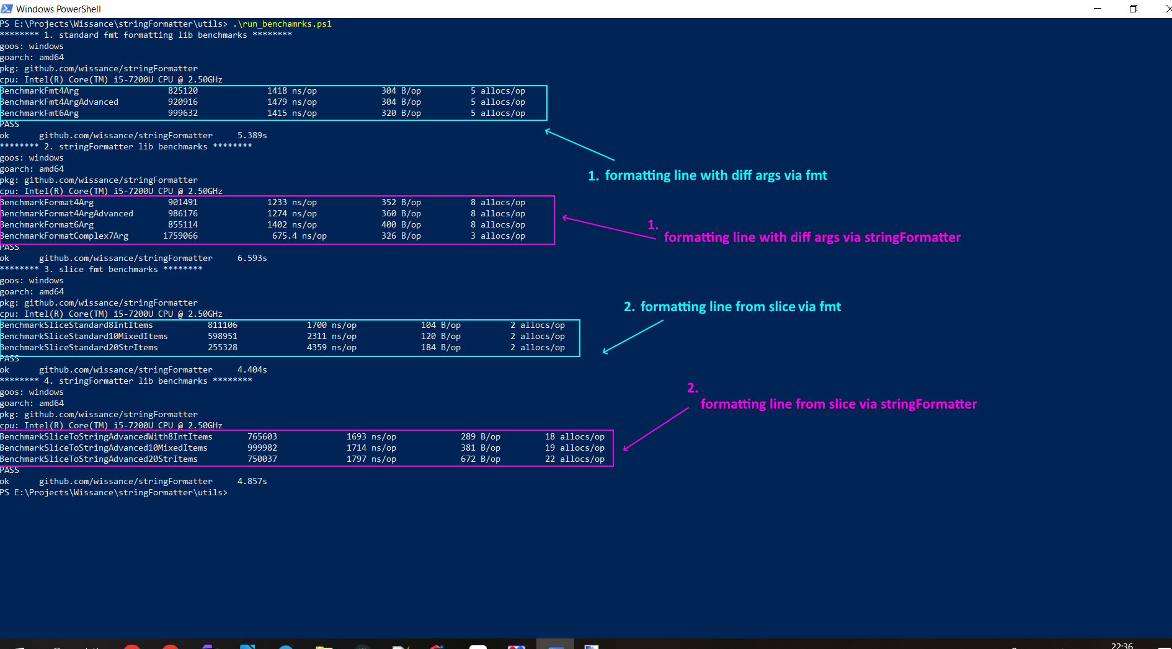Click the 675.4 ns/op value

click(x=300, y=236)
